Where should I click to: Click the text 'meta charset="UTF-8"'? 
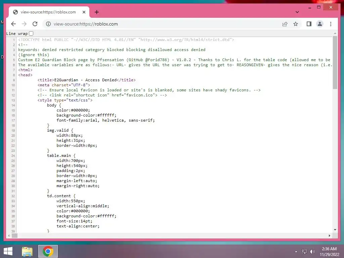pos(63,85)
